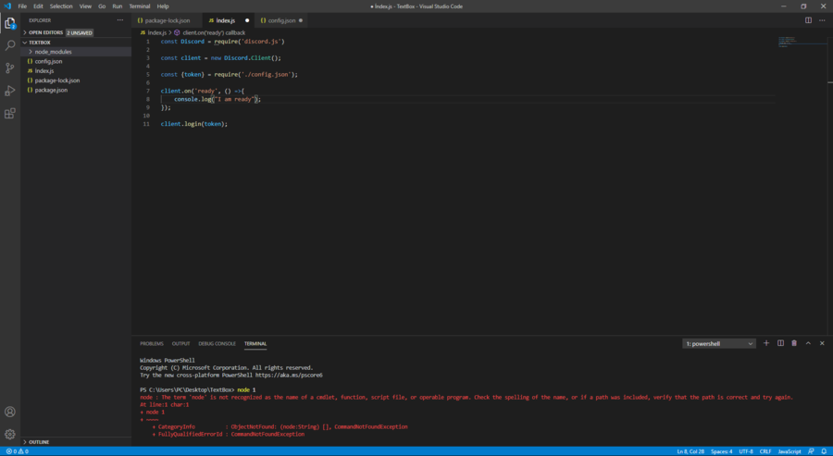This screenshot has width=833, height=456.
Task: Split the editor to the right
Action: [808, 19]
